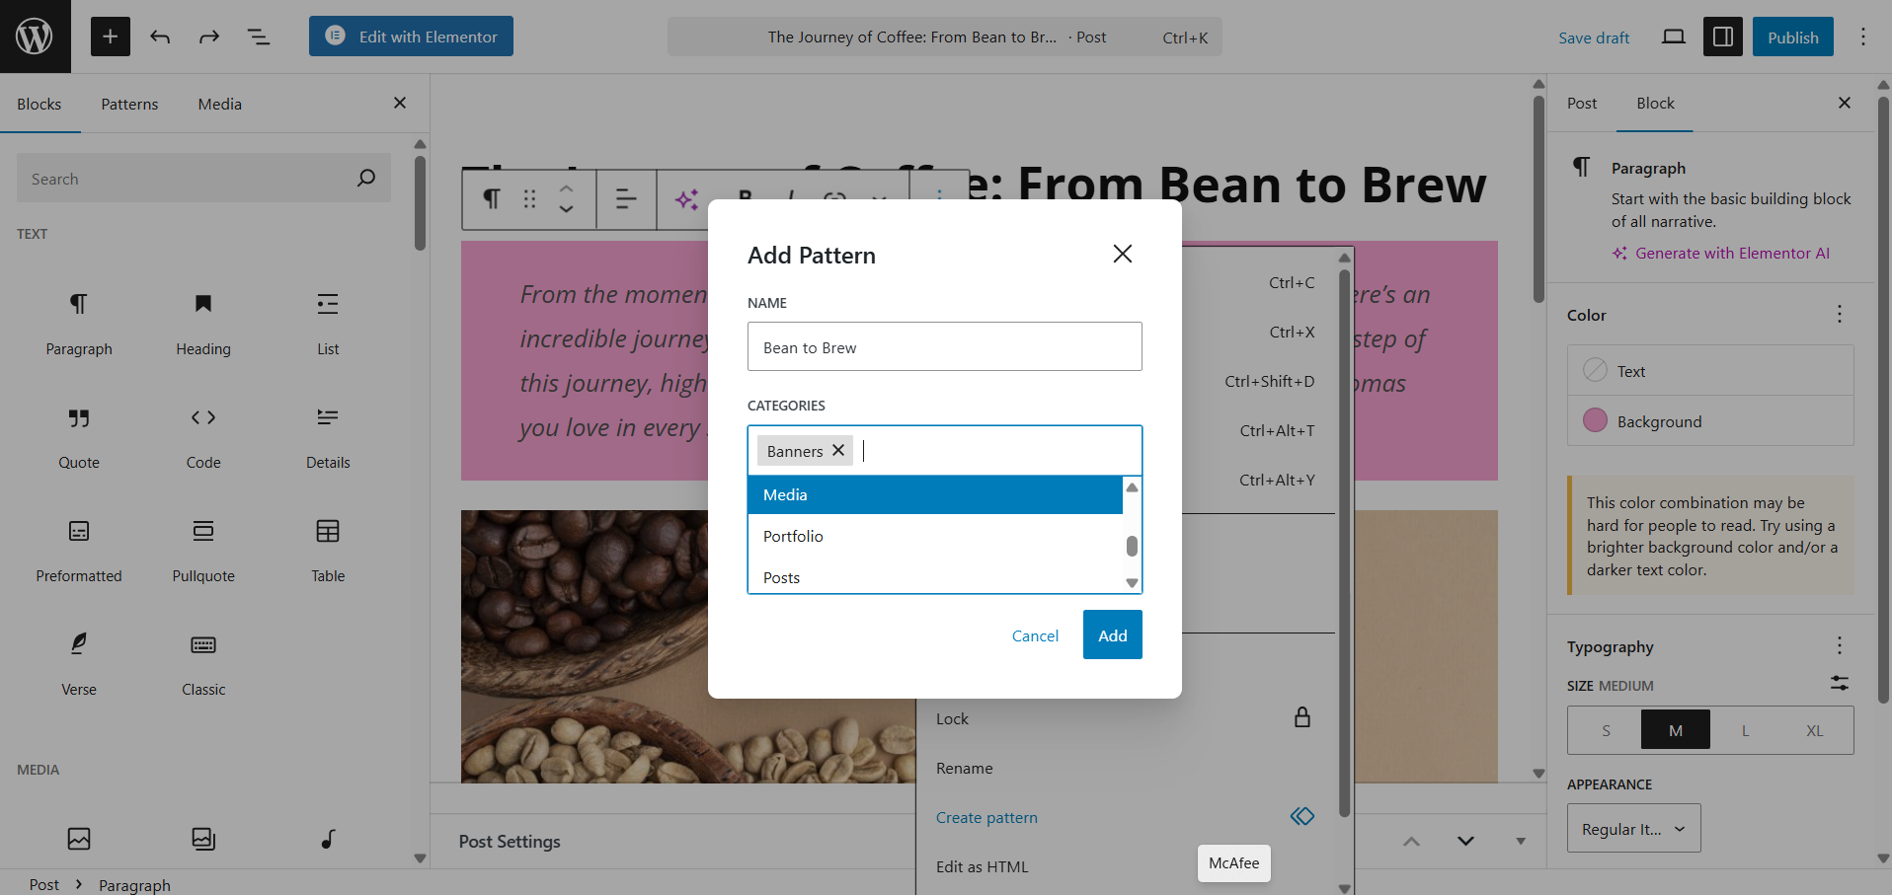Insert an Image block from Media
The image size is (1892, 895).
(x=79, y=839)
